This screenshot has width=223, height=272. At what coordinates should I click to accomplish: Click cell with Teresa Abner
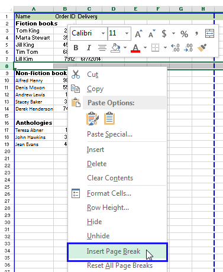pyautogui.click(x=34, y=130)
